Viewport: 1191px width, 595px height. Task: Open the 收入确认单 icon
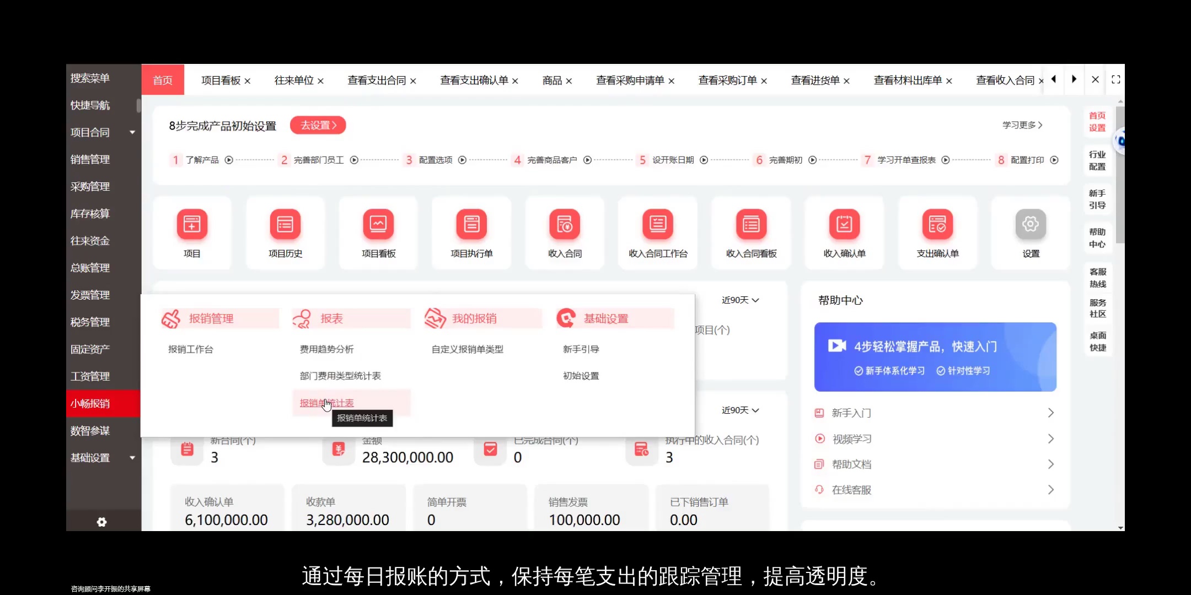click(x=844, y=232)
